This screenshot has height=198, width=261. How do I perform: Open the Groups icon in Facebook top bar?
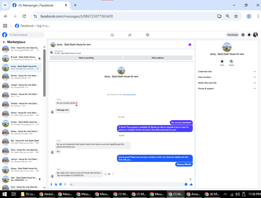pyautogui.click(x=148, y=35)
